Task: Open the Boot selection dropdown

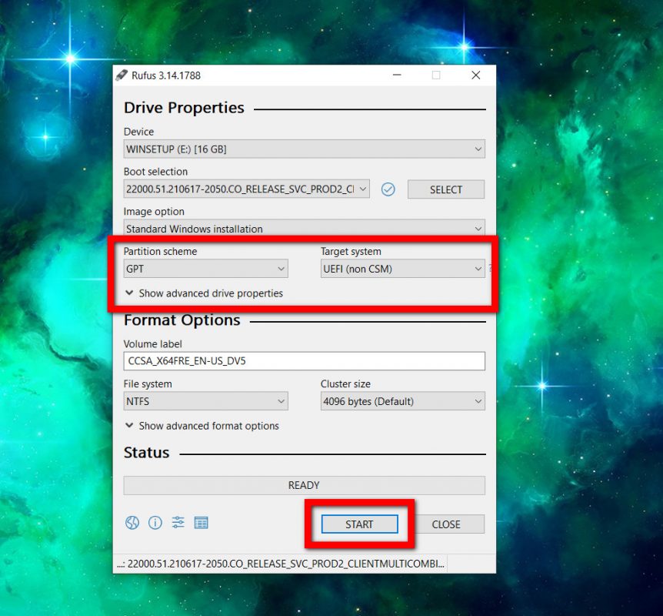Action: click(x=246, y=189)
